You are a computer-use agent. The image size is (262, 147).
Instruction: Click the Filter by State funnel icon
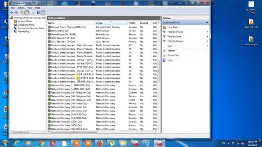[x=164, y=36]
